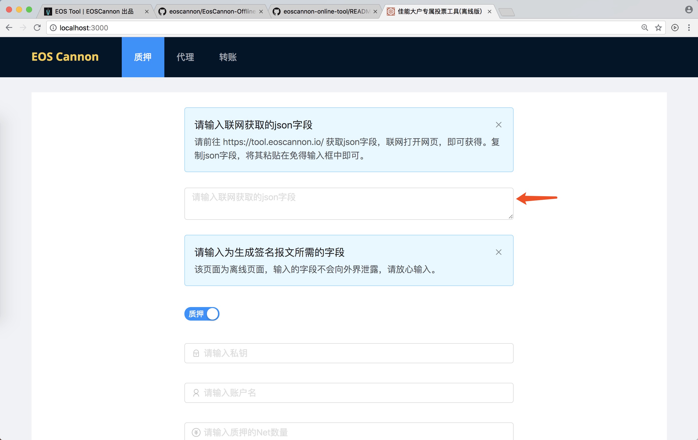Toggle the 质押 switch
Viewport: 698px width, 440px height.
(x=202, y=314)
